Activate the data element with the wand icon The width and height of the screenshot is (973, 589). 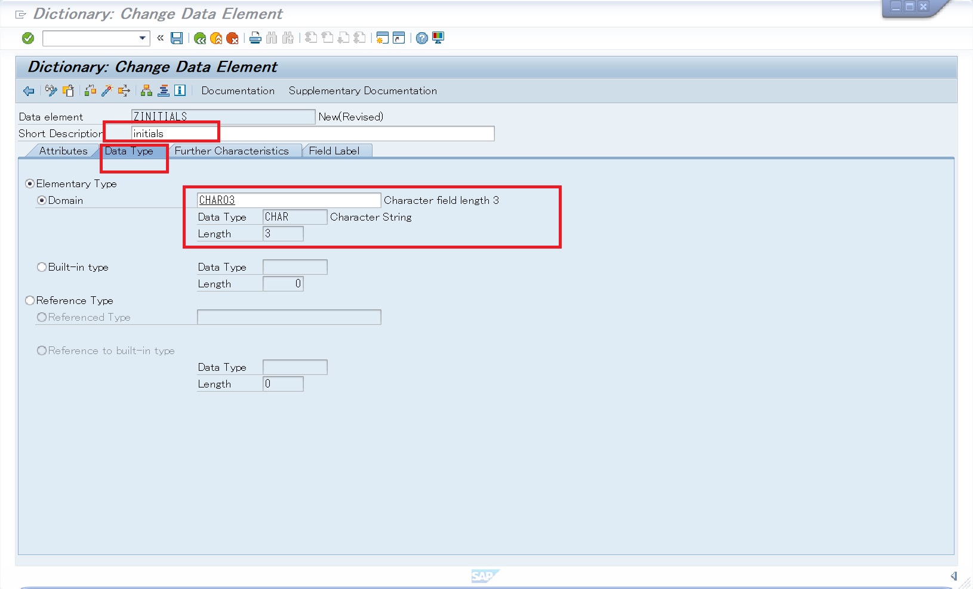pyautogui.click(x=107, y=91)
